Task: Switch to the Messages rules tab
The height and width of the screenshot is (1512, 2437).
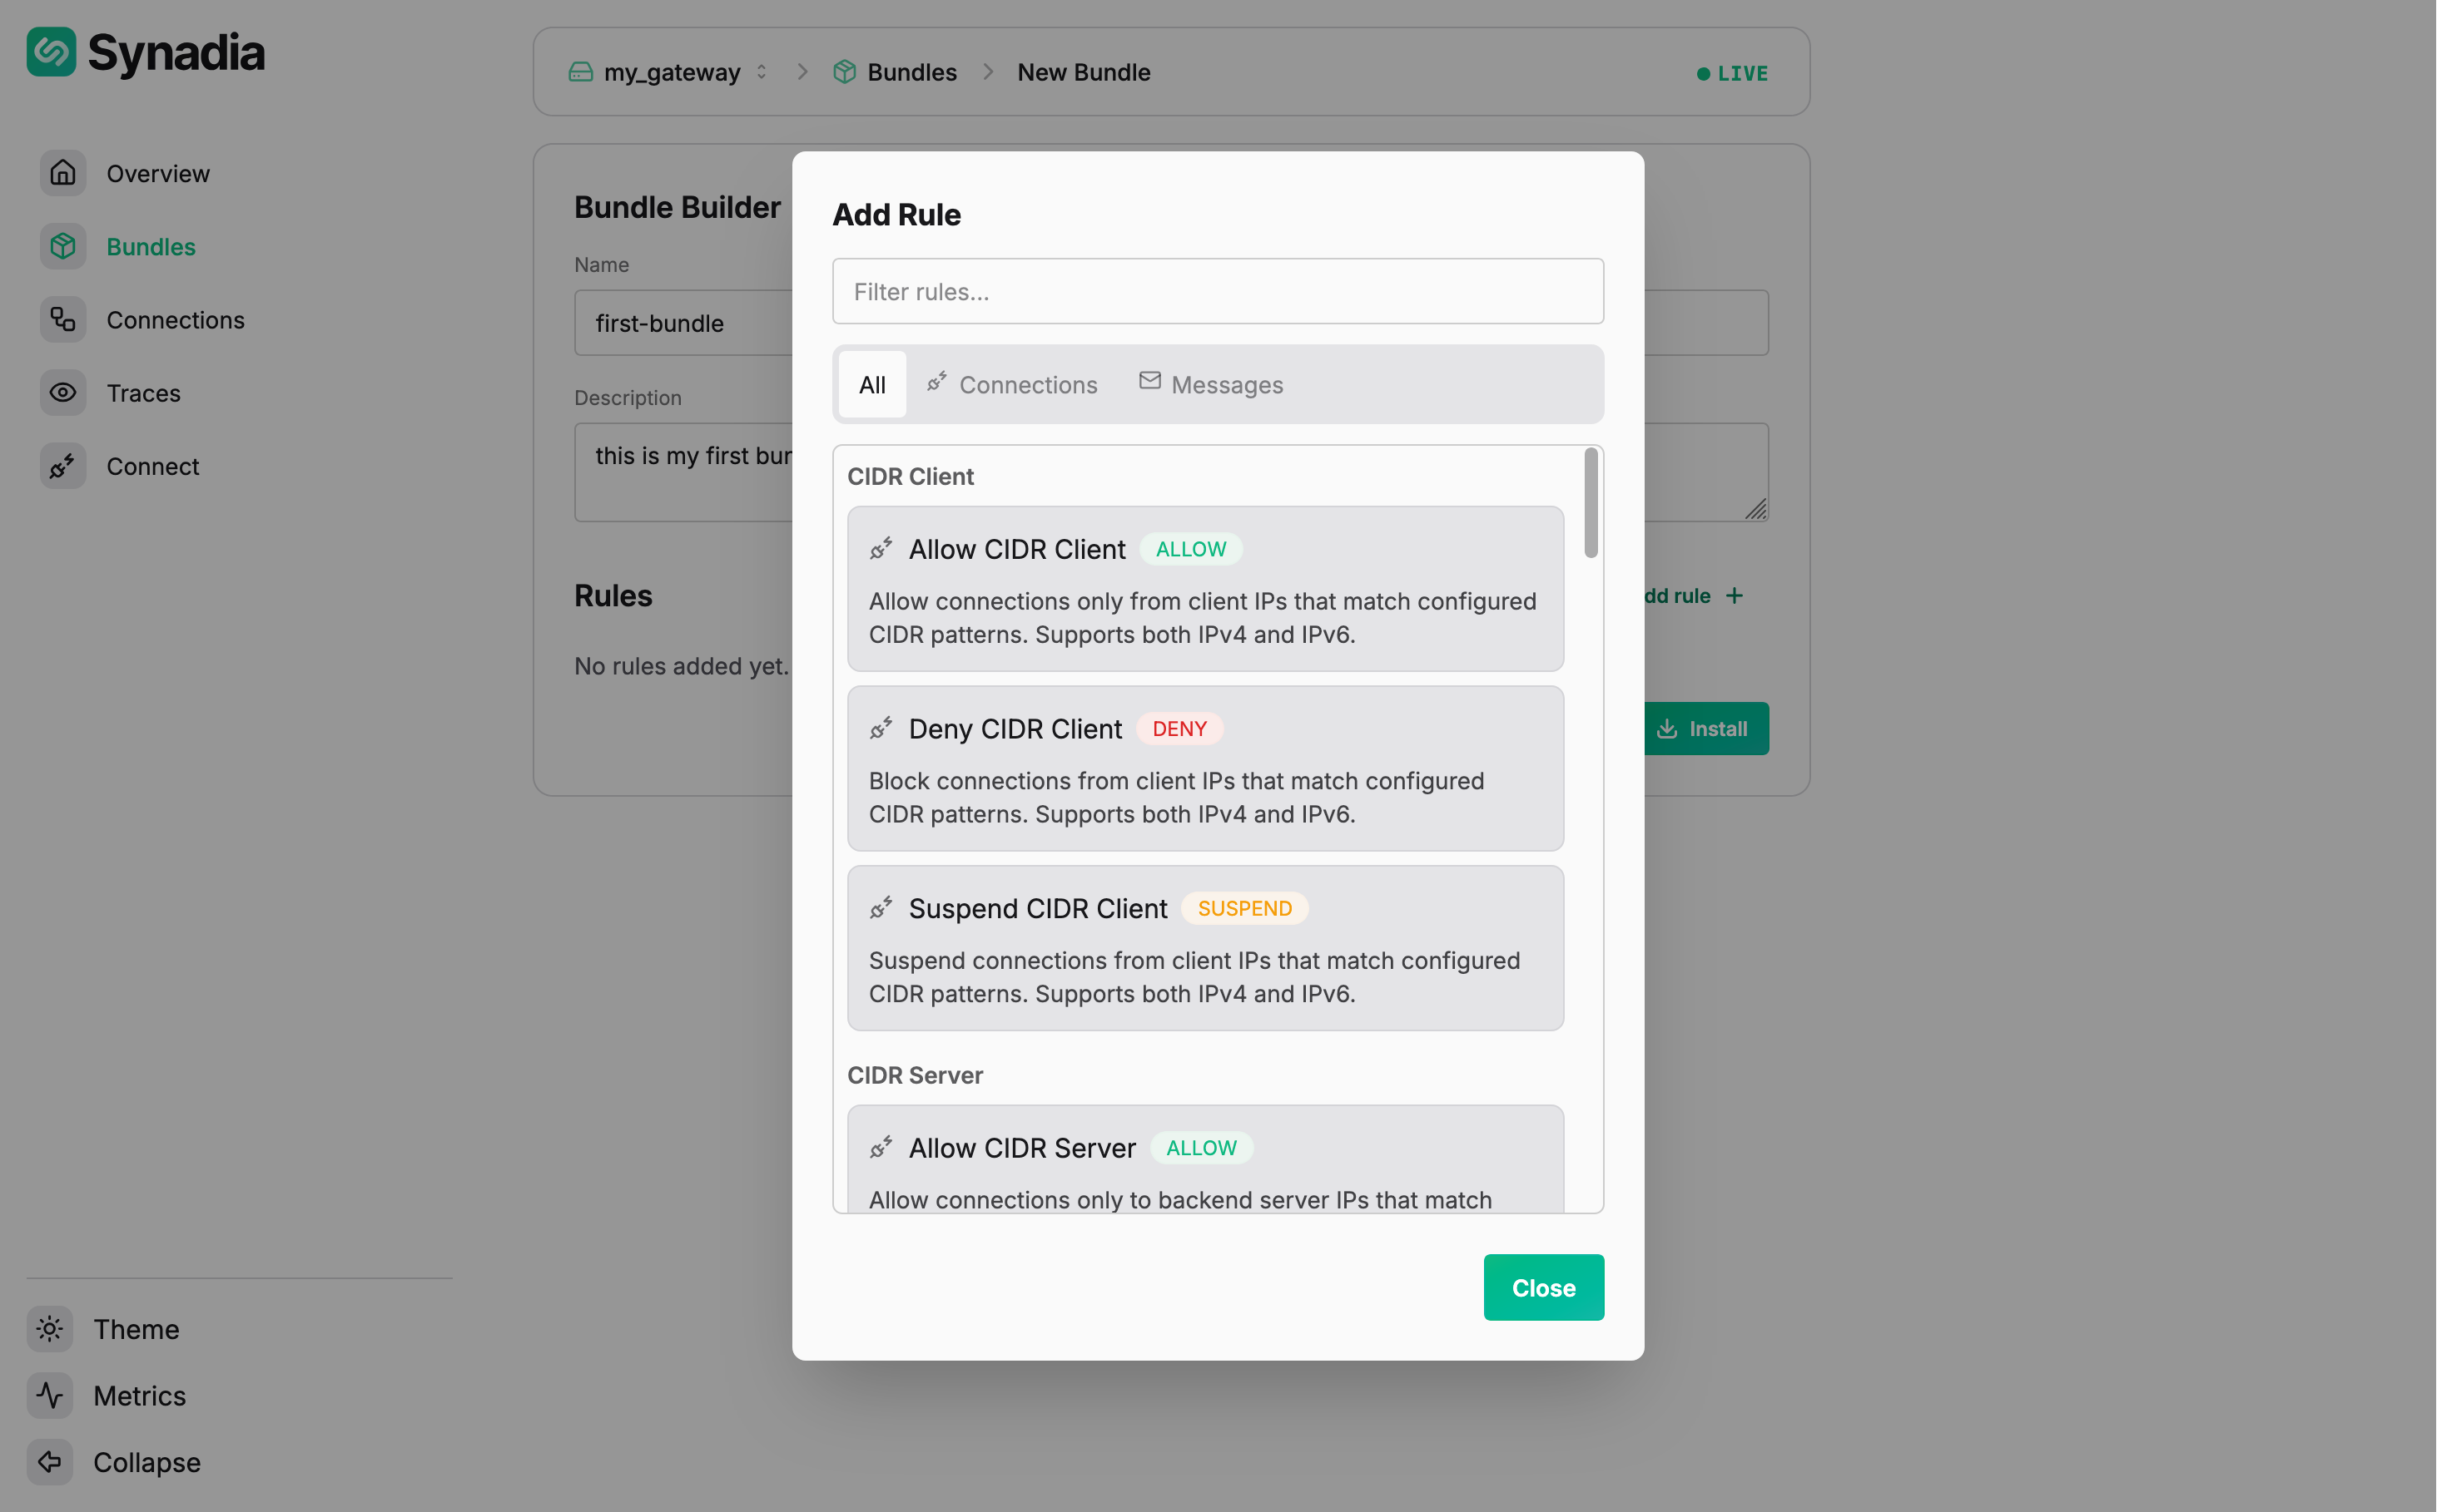Action: [1211, 384]
